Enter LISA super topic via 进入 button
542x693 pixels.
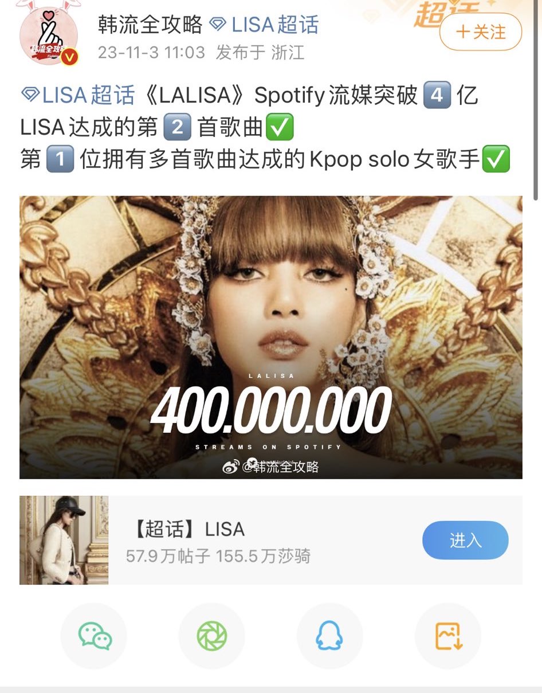tap(465, 540)
